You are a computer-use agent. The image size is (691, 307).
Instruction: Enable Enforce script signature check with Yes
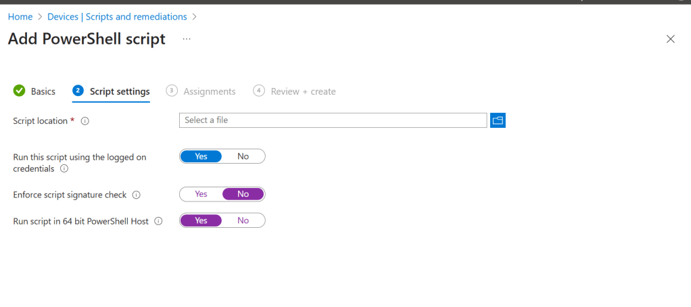201,194
